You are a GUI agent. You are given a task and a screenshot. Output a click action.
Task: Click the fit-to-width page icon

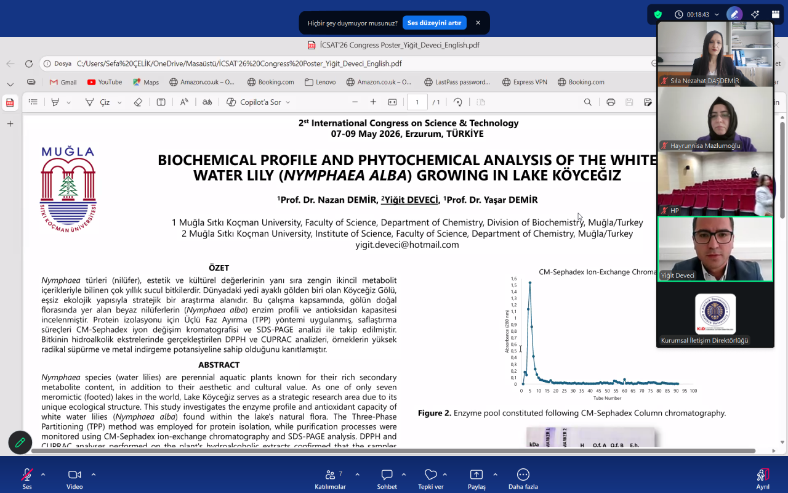(x=392, y=102)
